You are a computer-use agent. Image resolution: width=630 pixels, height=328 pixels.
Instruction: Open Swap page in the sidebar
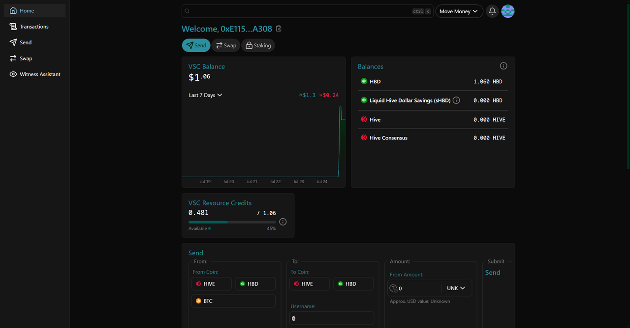[x=34, y=58]
